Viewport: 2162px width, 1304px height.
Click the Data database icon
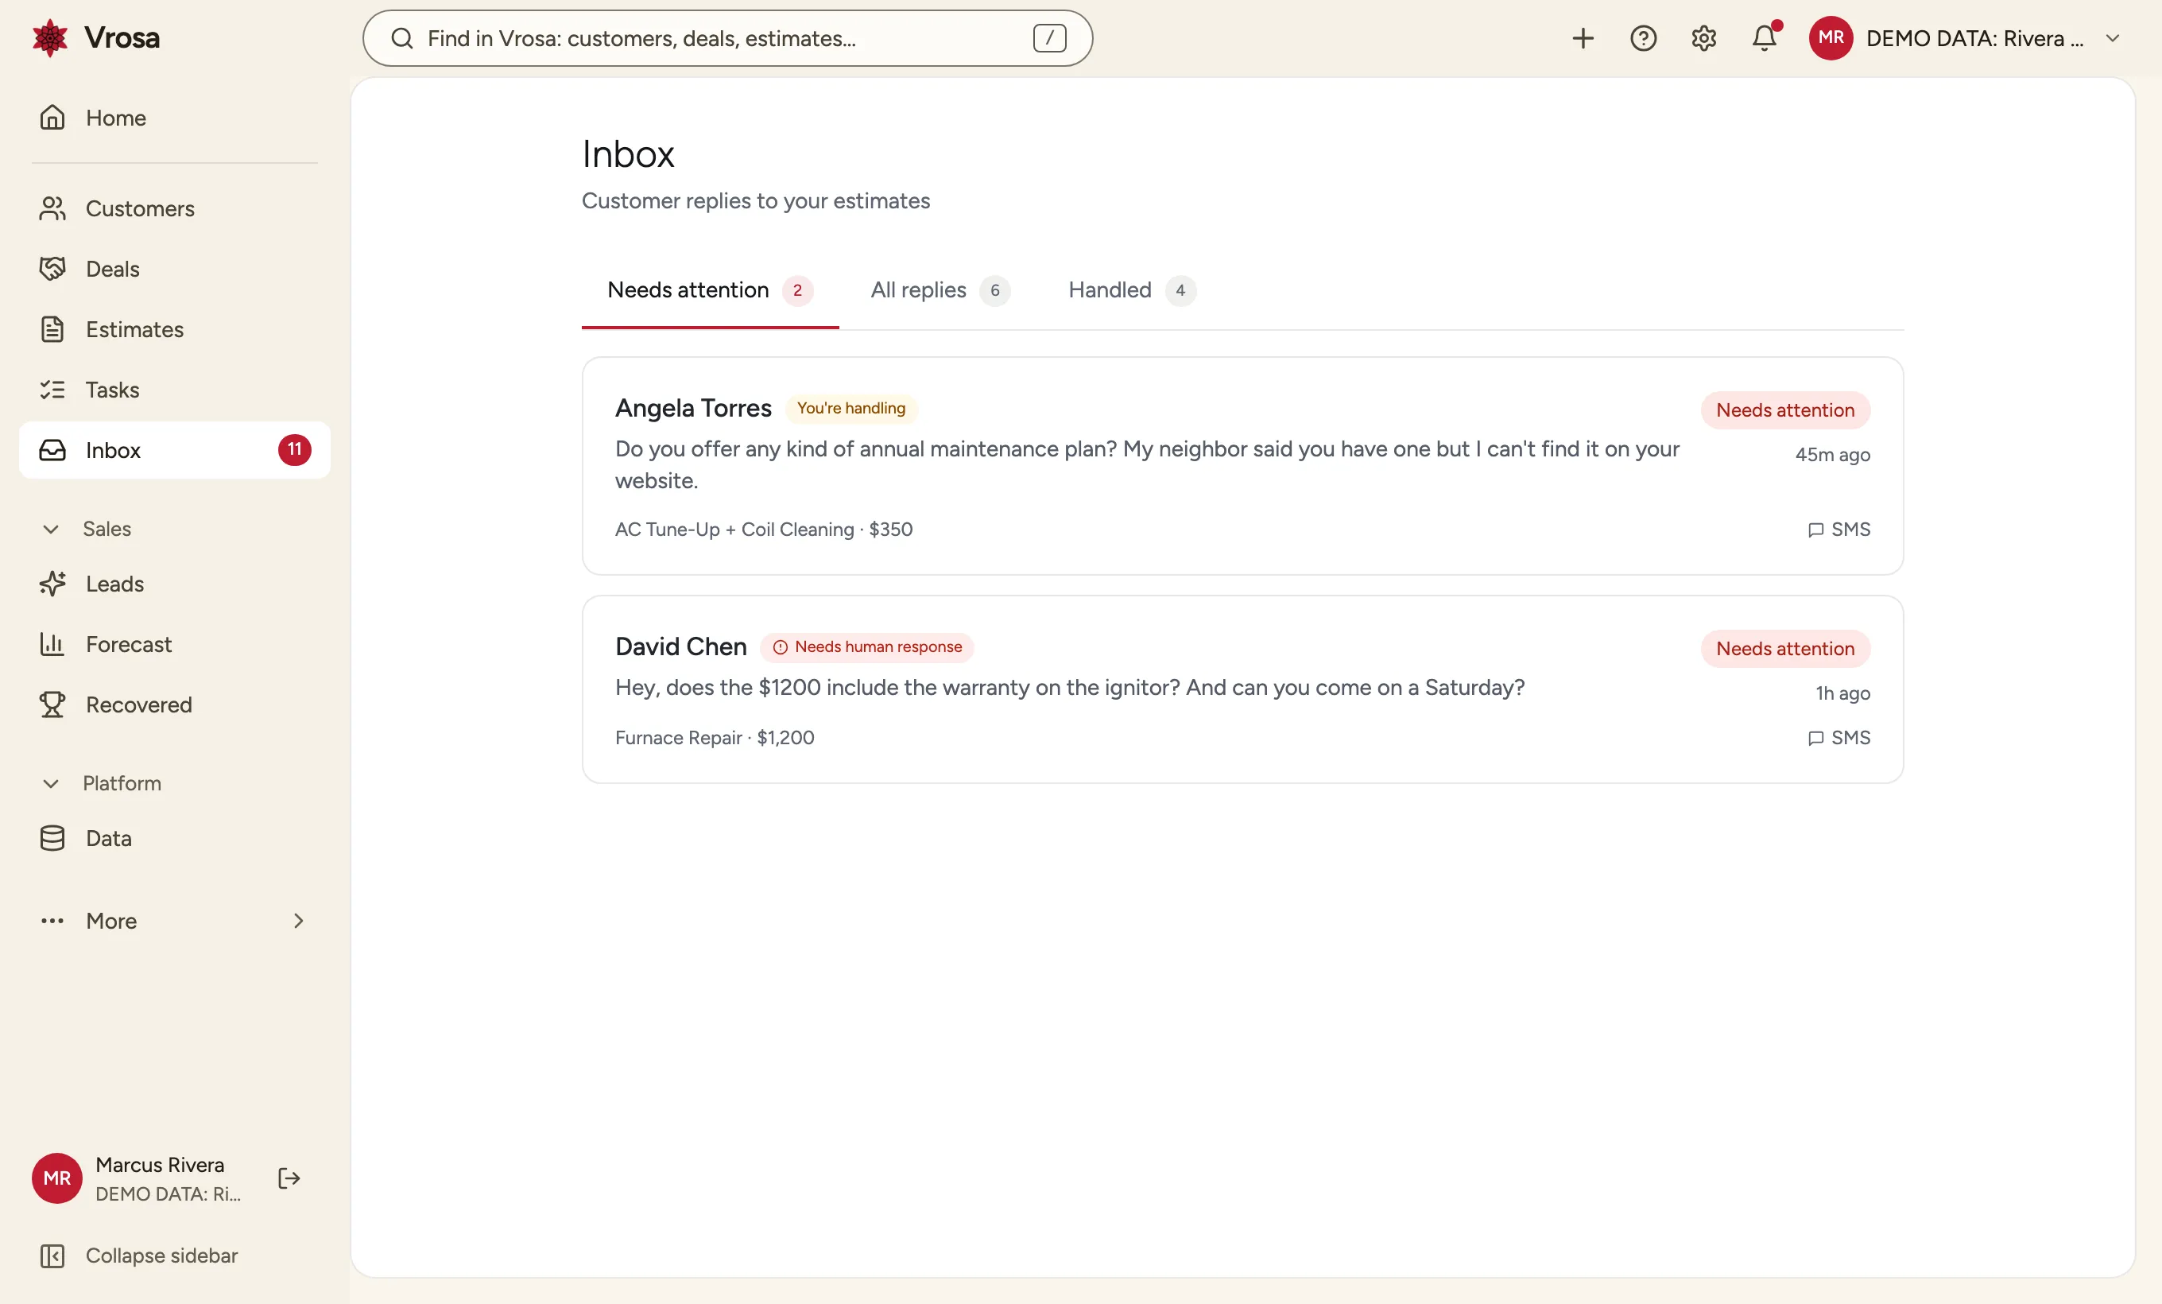tap(52, 838)
